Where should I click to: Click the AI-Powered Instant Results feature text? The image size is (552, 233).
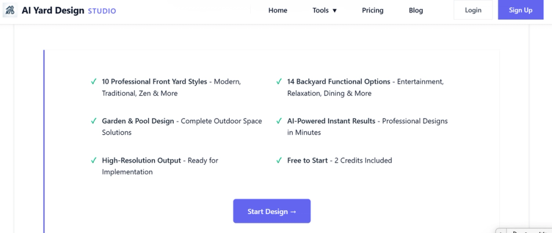(x=331, y=121)
